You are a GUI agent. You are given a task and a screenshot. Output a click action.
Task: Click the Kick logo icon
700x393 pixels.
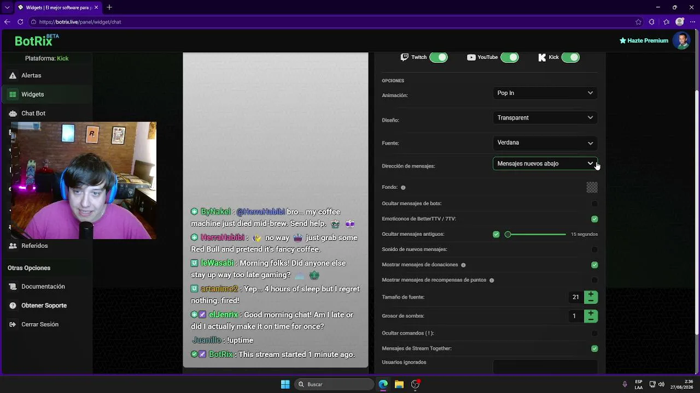(x=542, y=57)
